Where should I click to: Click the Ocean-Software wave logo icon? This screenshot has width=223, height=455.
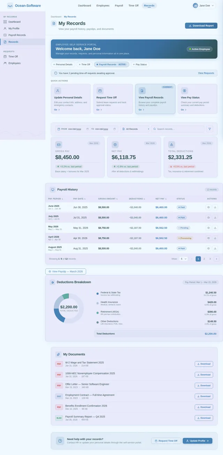[10, 6]
